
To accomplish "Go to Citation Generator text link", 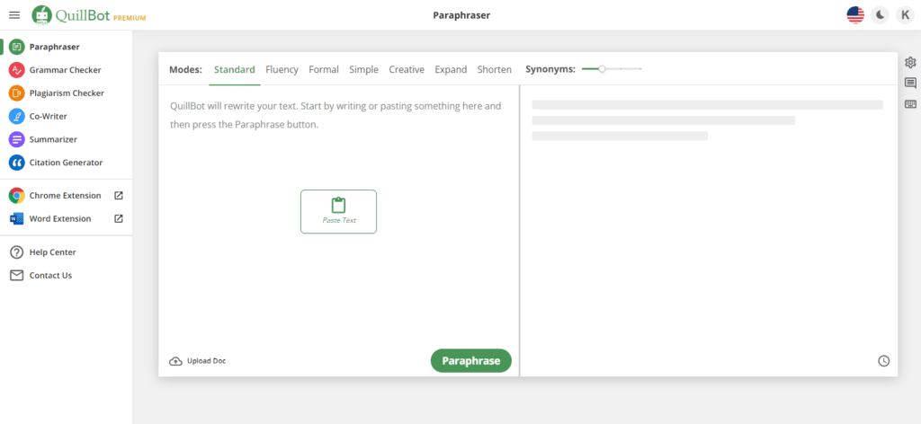I will 66,163.
